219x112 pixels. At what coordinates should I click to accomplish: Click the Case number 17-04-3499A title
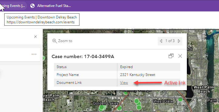pos(83,57)
